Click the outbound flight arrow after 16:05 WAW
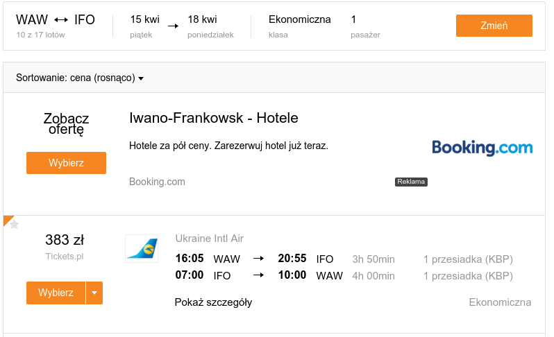Image resolution: width=554 pixels, height=337 pixels. click(259, 259)
